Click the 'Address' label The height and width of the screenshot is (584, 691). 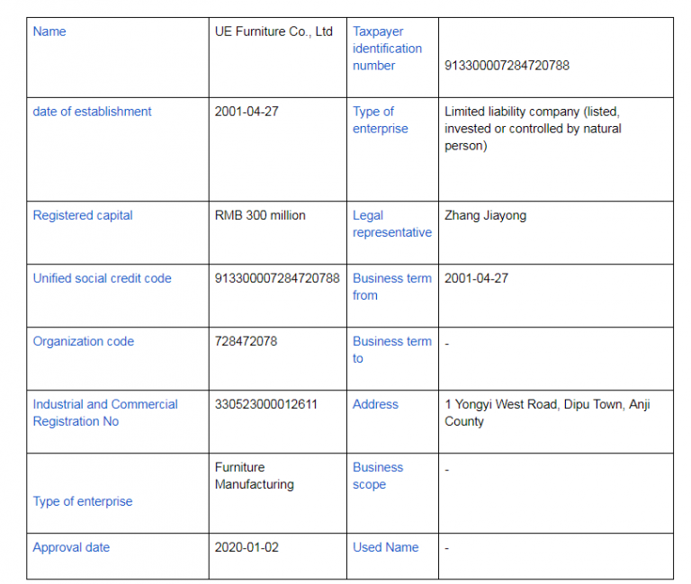(375, 405)
